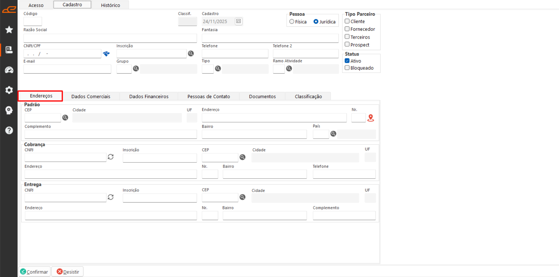Switch to the Dados Financeiros tab
Image resolution: width=559 pixels, height=277 pixels.
(149, 96)
